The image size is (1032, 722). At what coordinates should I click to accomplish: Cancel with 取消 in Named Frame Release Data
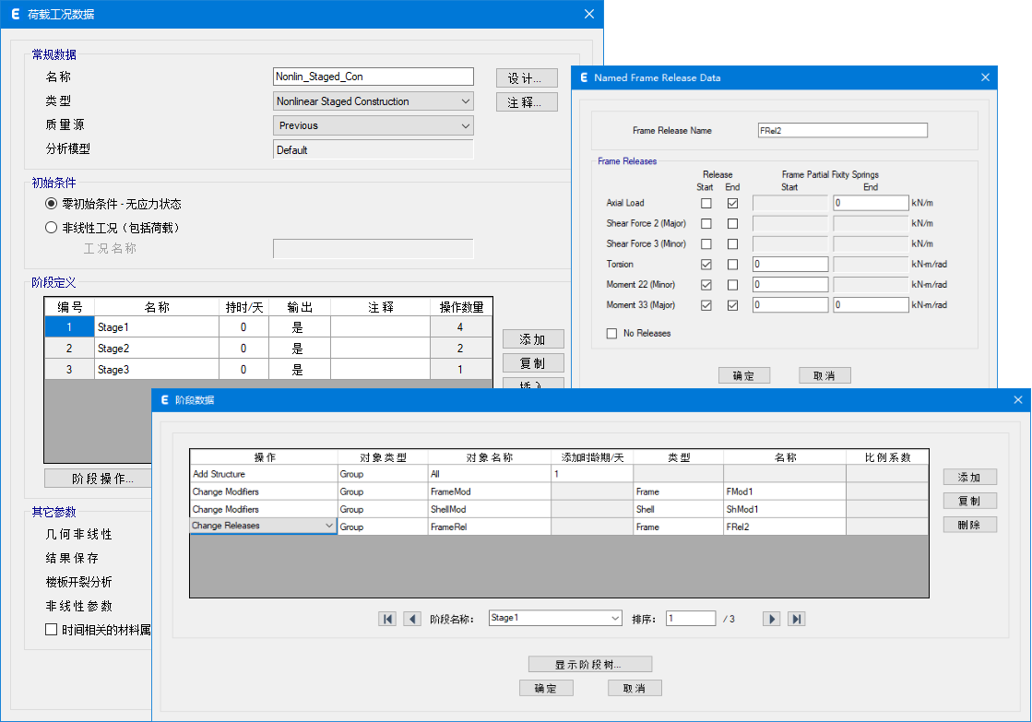pyautogui.click(x=824, y=376)
